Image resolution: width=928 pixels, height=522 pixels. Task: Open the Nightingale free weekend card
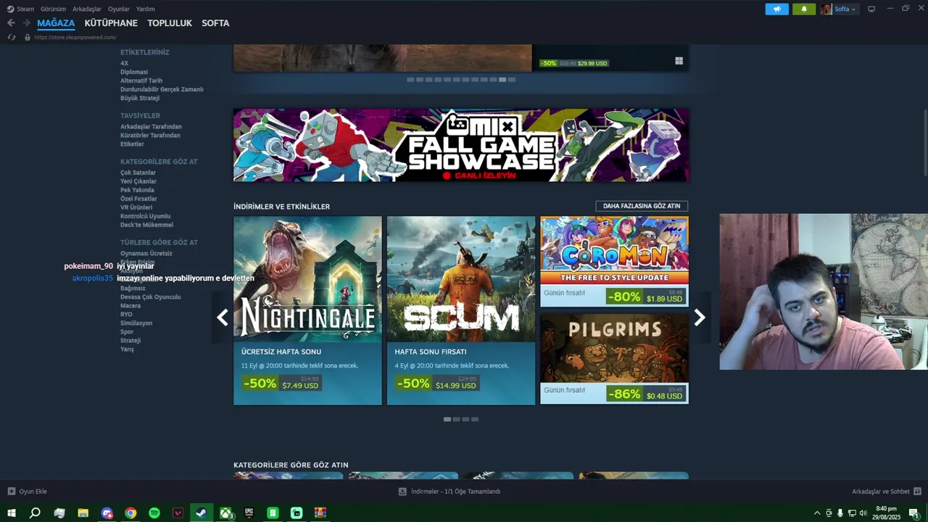(x=307, y=310)
